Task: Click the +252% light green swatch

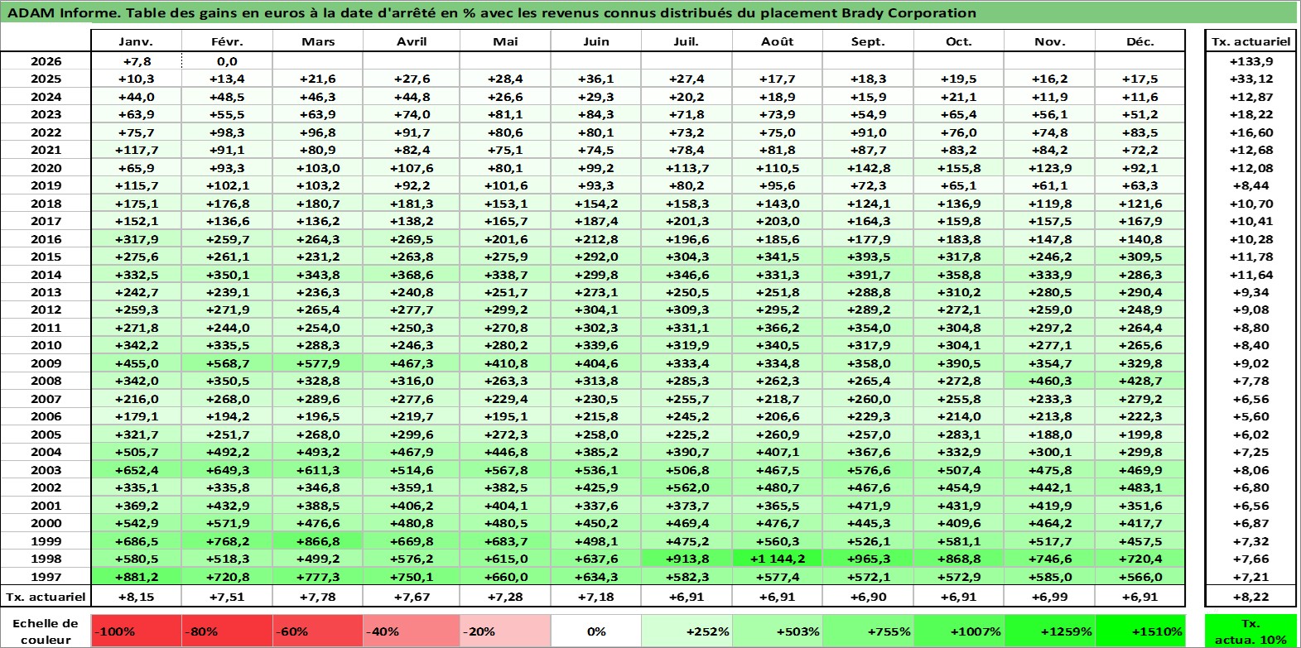Action: (687, 631)
